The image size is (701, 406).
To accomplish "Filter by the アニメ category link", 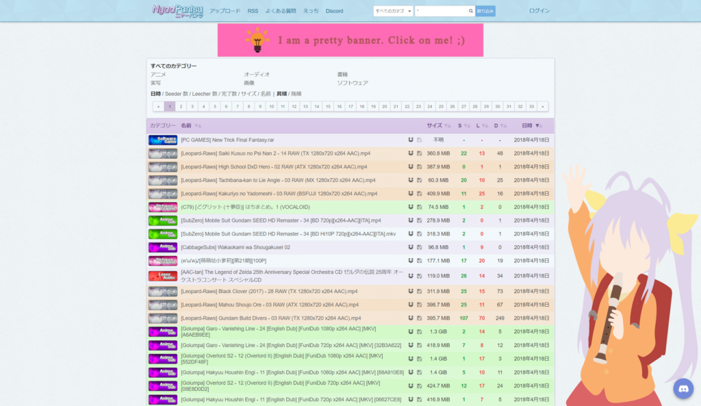I will 158,75.
